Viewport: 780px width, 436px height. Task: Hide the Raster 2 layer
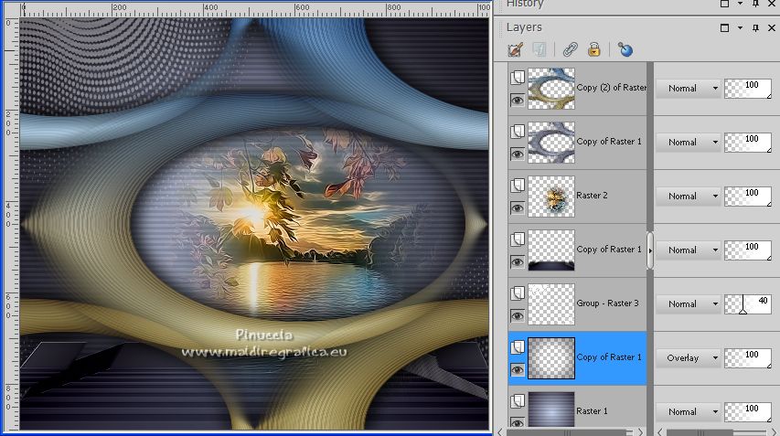click(518, 208)
